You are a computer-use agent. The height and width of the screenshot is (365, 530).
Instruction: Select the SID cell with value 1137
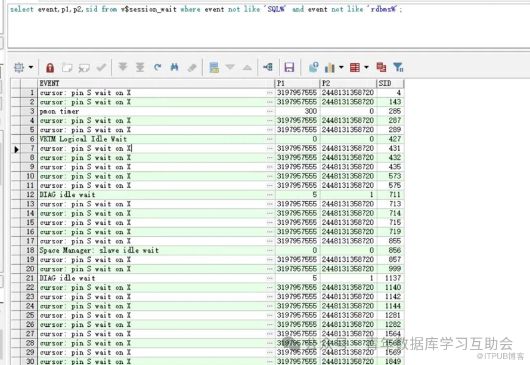390,278
